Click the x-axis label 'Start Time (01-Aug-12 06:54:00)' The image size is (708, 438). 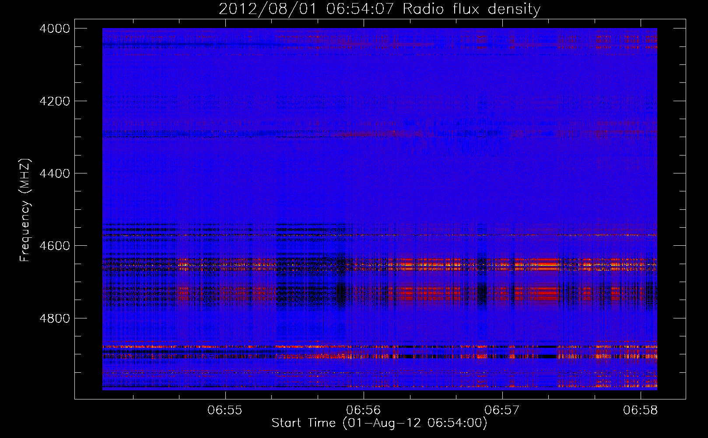coord(379,423)
